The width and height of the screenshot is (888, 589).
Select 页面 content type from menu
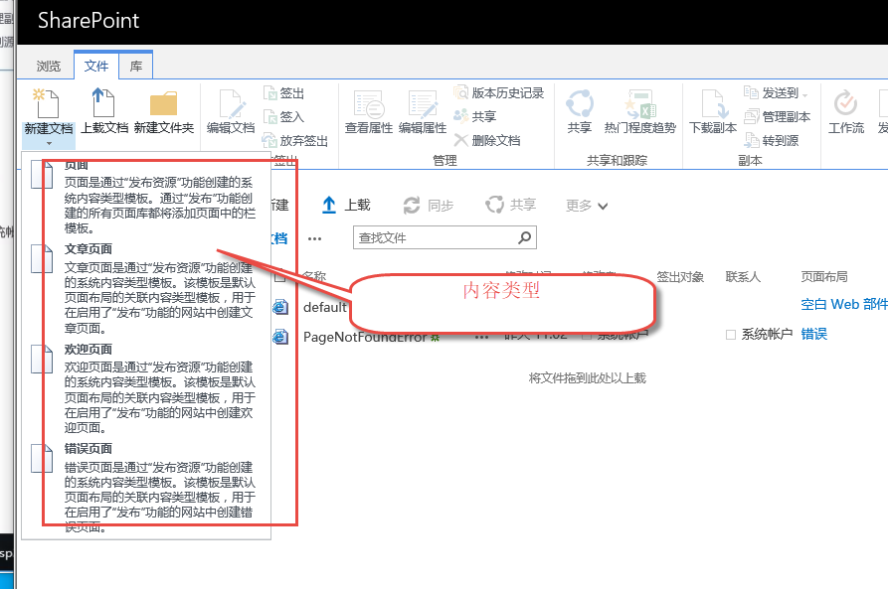point(146,196)
